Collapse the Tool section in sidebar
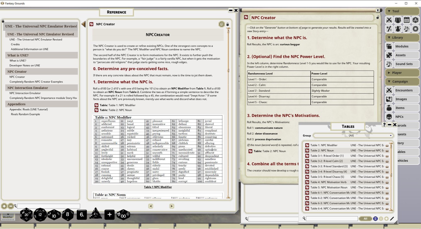Screen dimensions: 421x229 coord(402,11)
